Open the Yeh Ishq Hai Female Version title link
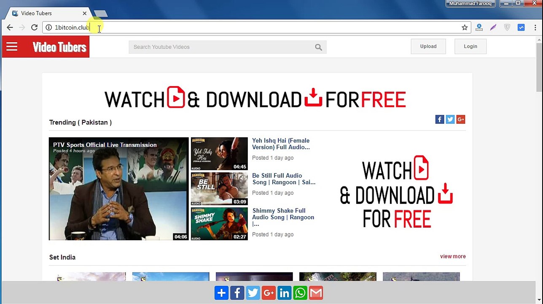The height and width of the screenshot is (304, 543). [281, 144]
